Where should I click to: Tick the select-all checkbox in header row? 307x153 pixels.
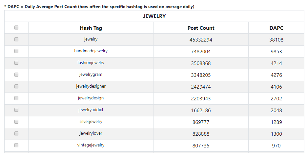coord(16,27)
